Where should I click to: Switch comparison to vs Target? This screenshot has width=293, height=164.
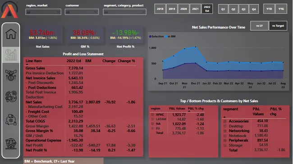(278, 26)
